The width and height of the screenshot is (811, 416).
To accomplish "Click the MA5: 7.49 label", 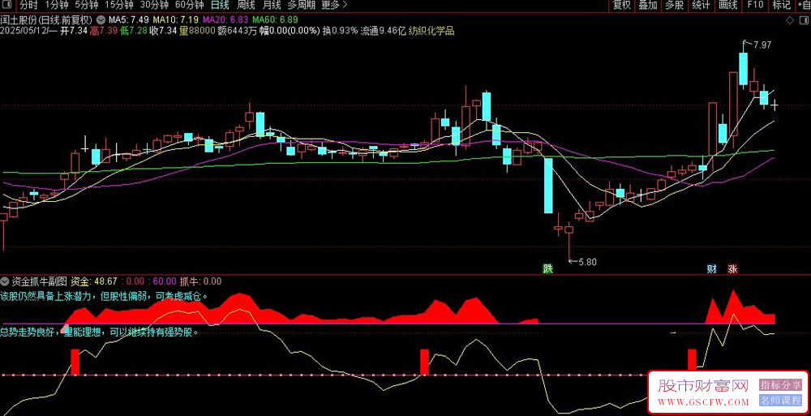I will [x=129, y=19].
